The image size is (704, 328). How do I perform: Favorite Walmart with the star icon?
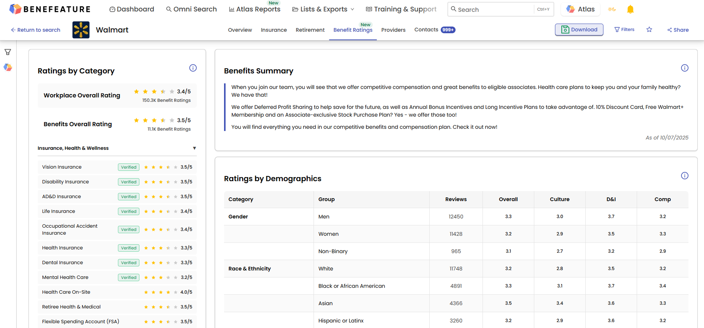[x=649, y=30]
